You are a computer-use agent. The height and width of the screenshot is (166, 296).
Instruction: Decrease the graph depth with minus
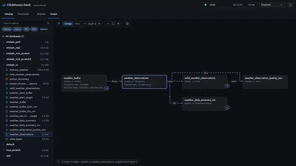pos(85,24)
